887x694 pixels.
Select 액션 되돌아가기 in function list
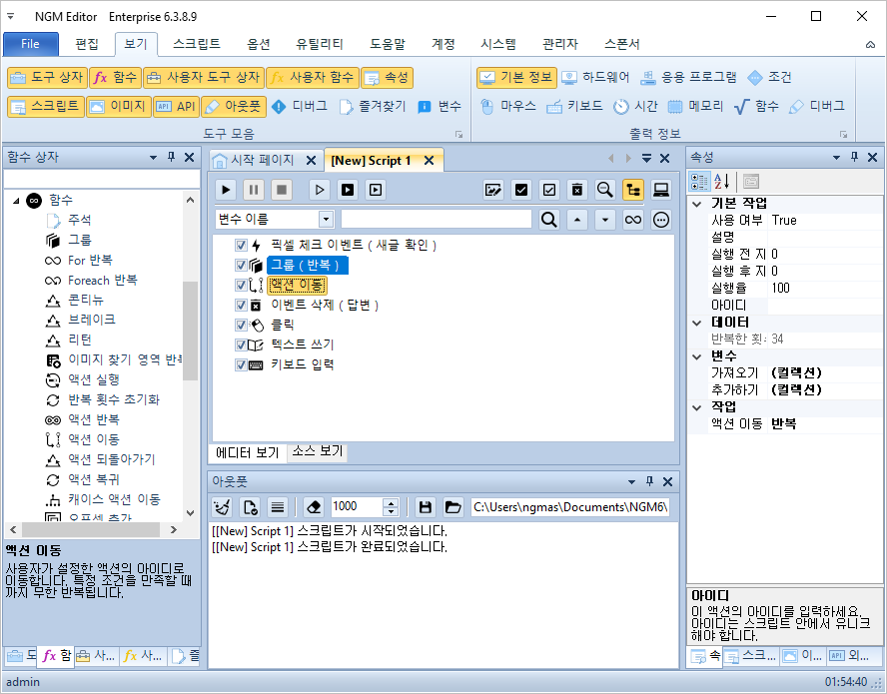[x=112, y=459]
